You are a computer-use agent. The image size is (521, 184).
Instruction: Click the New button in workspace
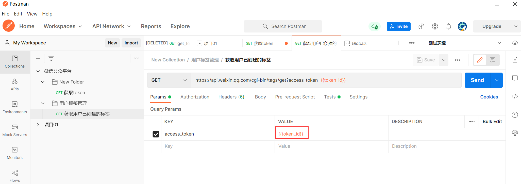(x=112, y=43)
